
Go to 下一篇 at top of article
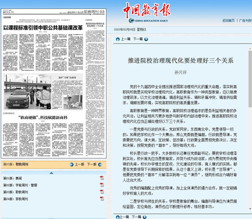138,39
